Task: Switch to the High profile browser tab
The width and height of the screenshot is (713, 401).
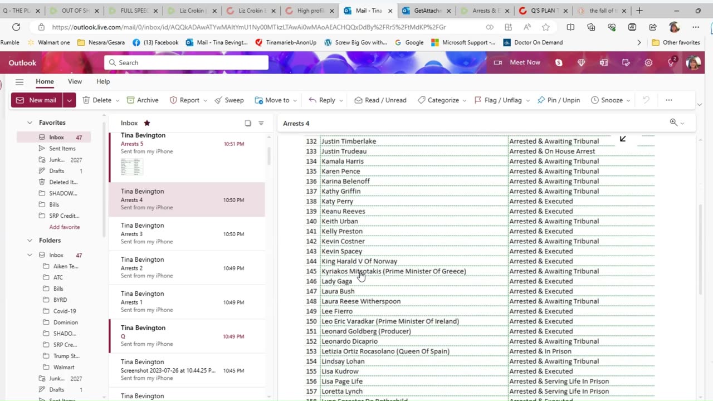Action: (309, 11)
